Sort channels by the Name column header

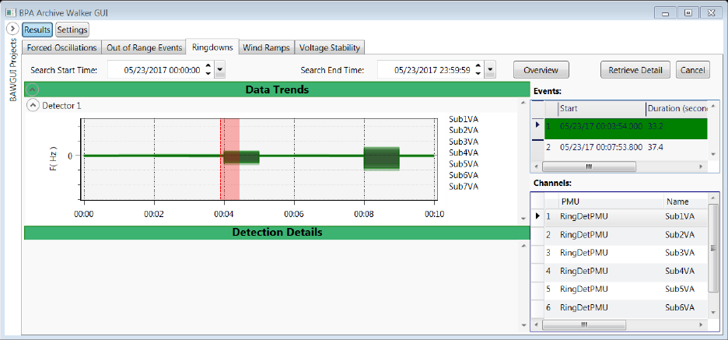coord(685,202)
